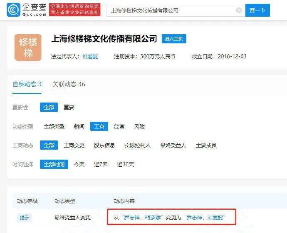
Task: Click the Qcc.com logo icon
Action: coord(13,10)
